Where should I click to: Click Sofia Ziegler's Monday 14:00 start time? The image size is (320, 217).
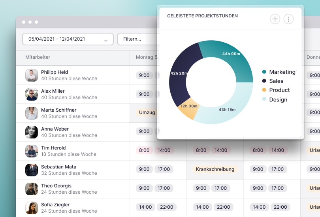pyautogui.click(x=145, y=207)
